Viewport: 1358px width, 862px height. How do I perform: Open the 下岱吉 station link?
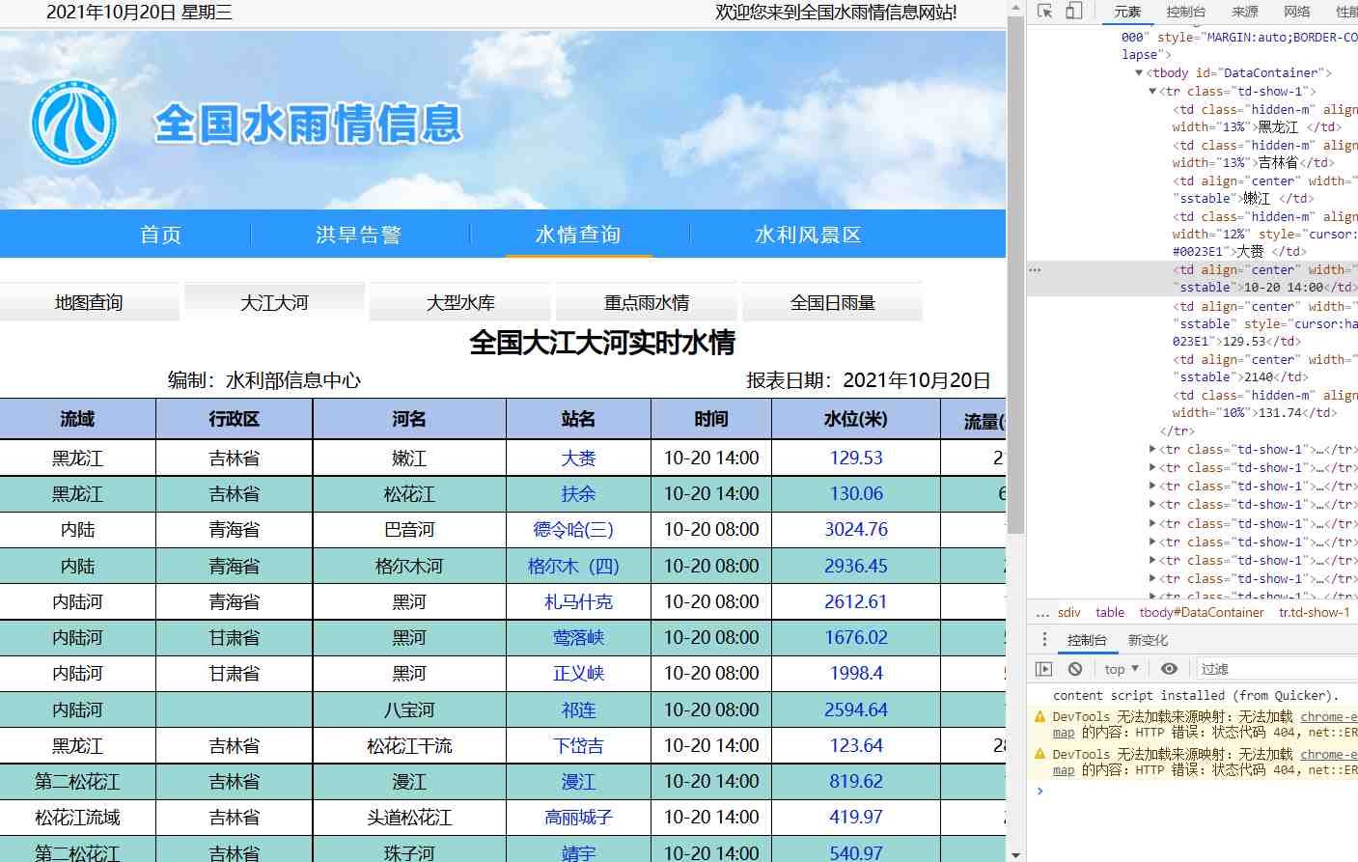578,745
